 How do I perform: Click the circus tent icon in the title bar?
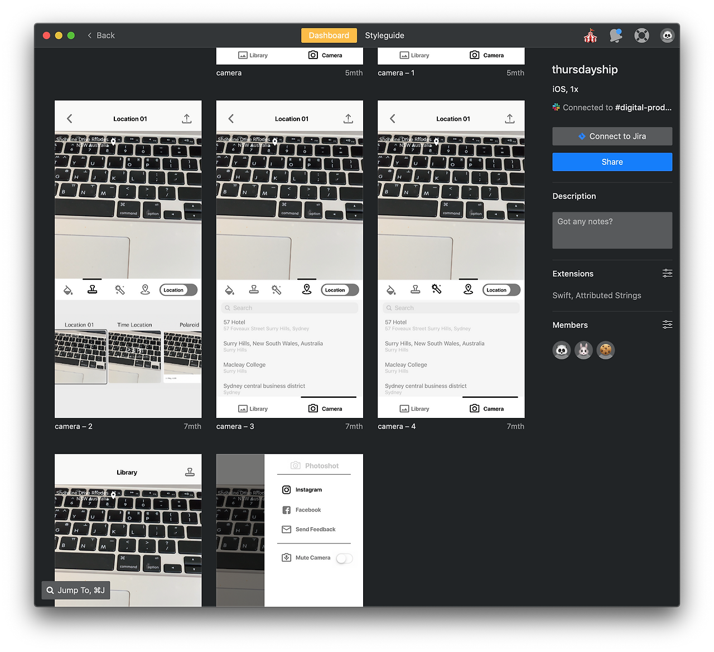(590, 36)
